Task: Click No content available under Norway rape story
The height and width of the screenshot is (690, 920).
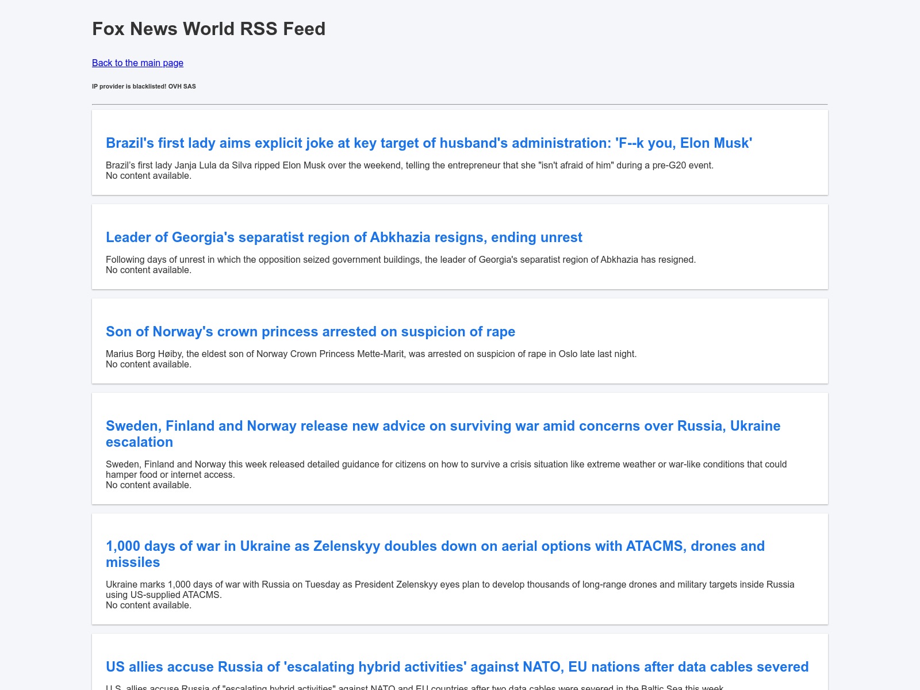Action: click(148, 364)
